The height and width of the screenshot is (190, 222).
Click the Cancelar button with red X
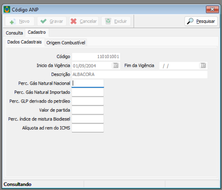(x=84, y=21)
